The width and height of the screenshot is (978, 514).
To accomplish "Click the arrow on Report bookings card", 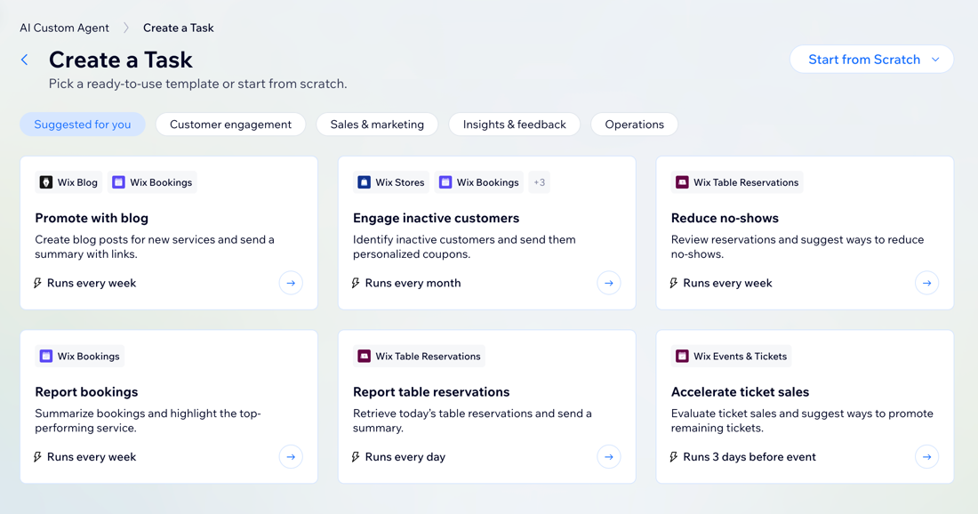I will (x=291, y=457).
